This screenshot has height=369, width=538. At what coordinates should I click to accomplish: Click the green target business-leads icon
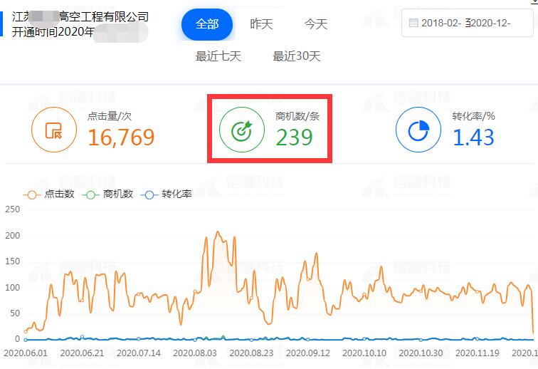point(242,130)
